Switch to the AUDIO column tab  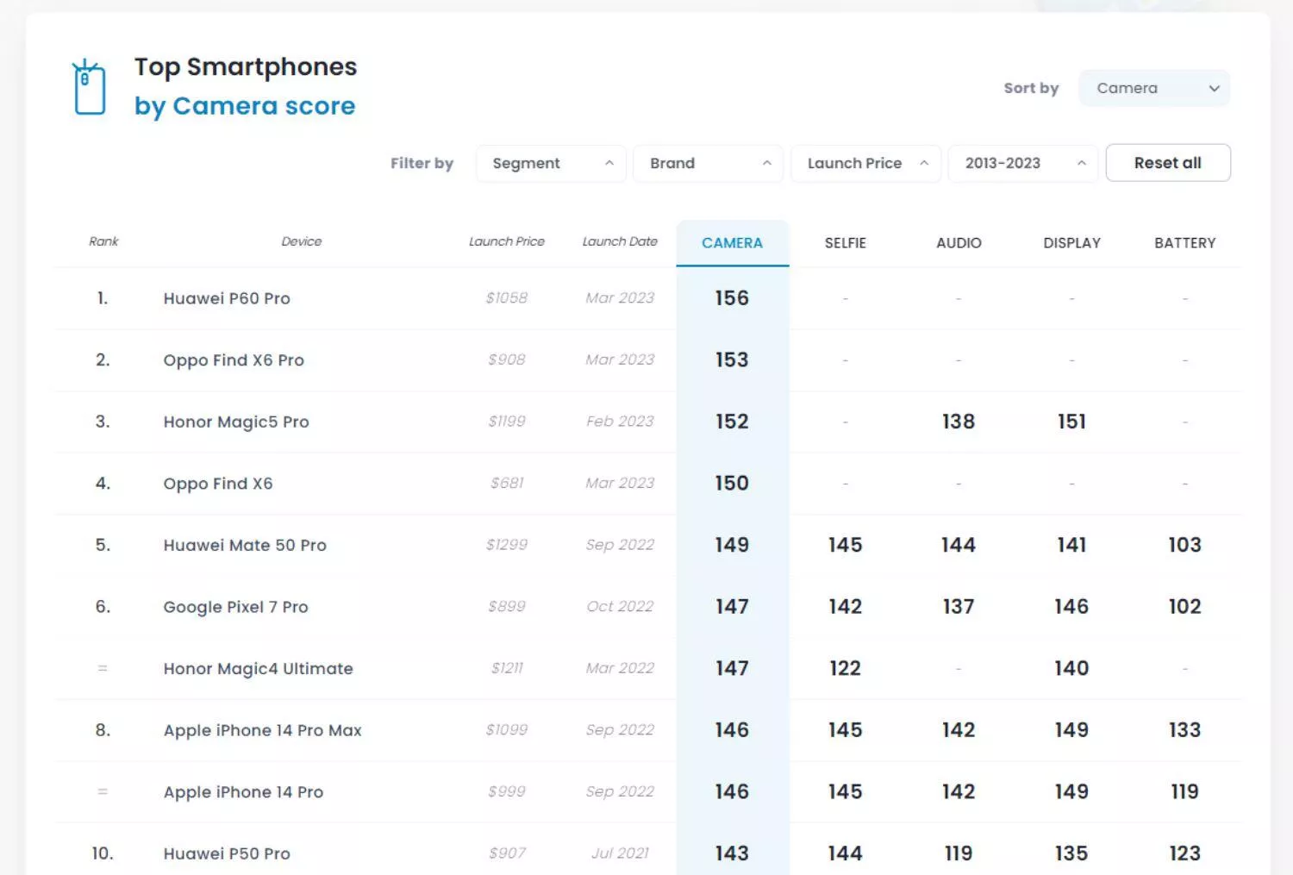(959, 243)
